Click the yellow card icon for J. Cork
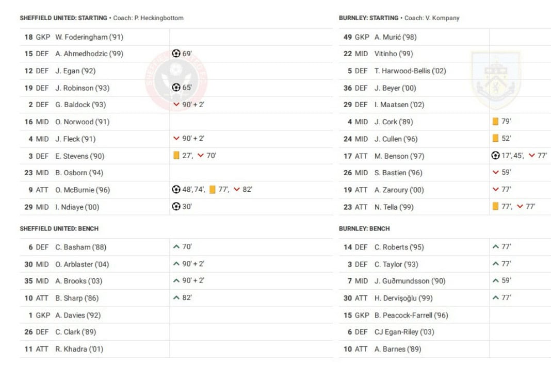 [495, 122]
